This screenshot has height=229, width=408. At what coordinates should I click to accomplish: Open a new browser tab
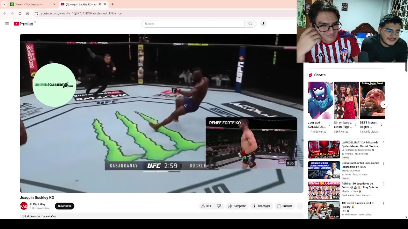[x=113, y=4]
